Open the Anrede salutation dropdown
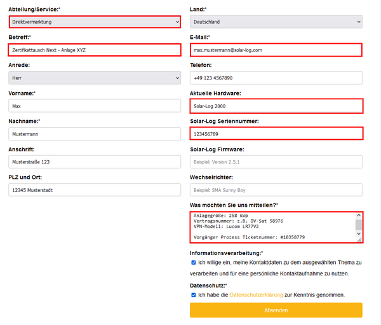Screen dimensions: 381x325 point(95,78)
